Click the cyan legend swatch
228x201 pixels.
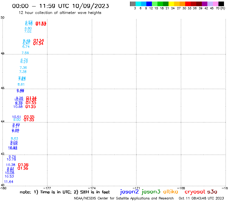(138, 4)
